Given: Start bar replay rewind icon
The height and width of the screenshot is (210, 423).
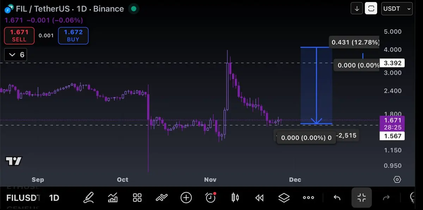Looking at the screenshot, I should pos(259,198).
